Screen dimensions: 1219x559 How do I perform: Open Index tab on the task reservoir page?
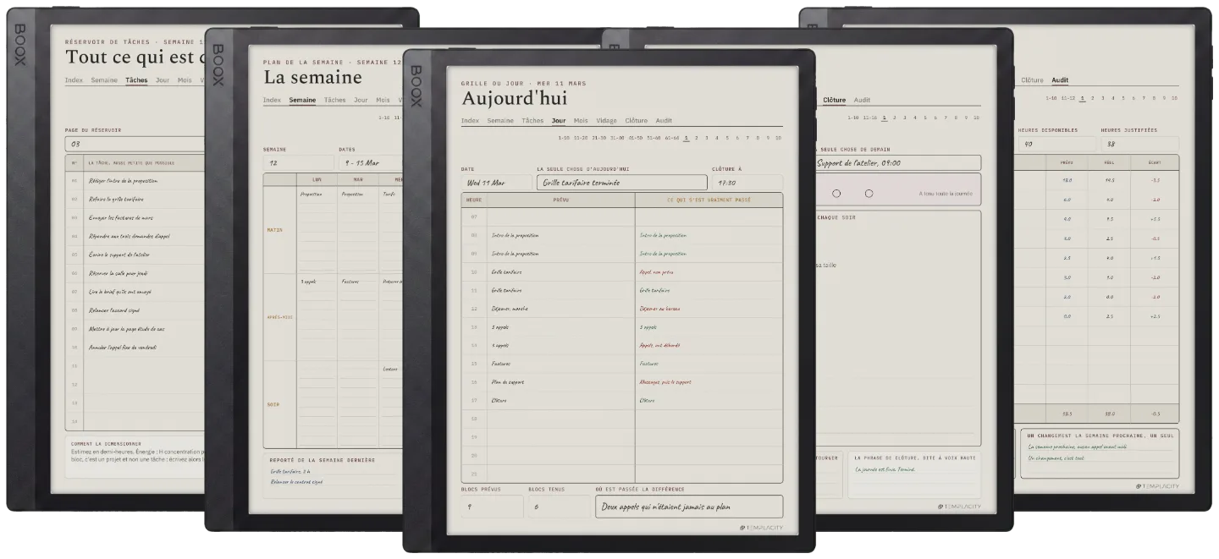coord(74,80)
